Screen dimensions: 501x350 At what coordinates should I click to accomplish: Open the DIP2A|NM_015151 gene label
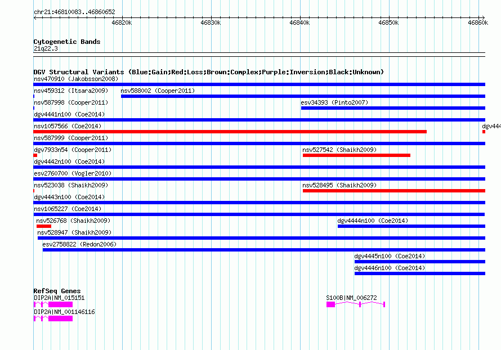[59, 298]
